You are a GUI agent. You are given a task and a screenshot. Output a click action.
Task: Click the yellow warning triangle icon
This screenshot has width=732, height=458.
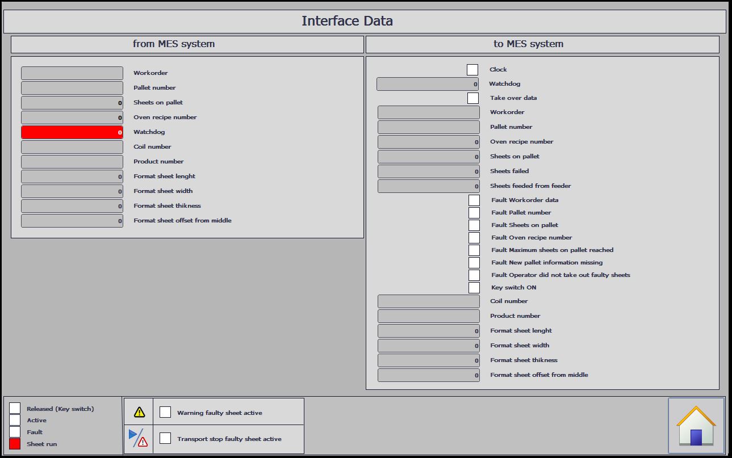(139, 412)
